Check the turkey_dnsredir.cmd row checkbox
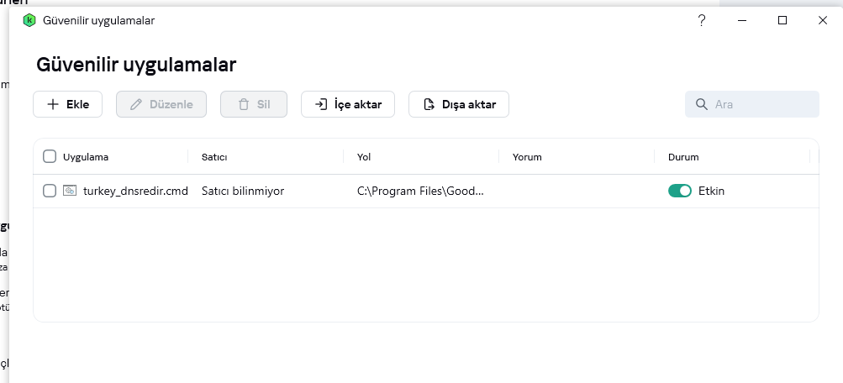This screenshot has height=383, width=843. pos(50,191)
